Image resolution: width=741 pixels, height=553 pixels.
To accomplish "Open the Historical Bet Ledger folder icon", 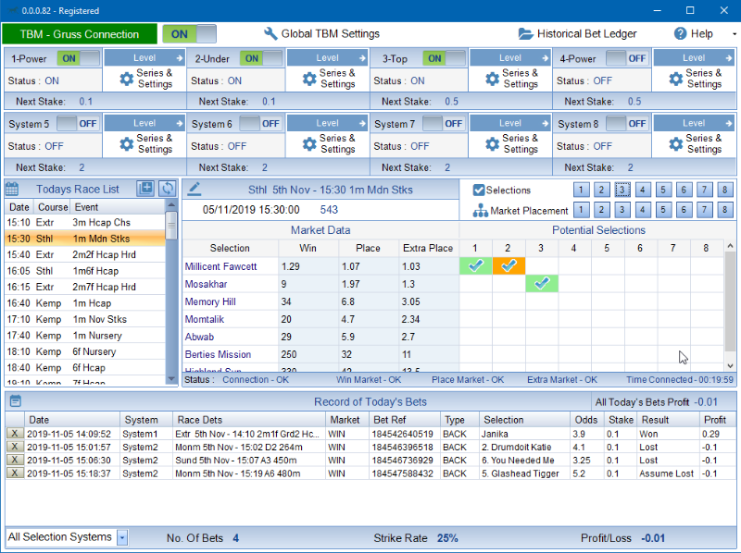I will 525,34.
